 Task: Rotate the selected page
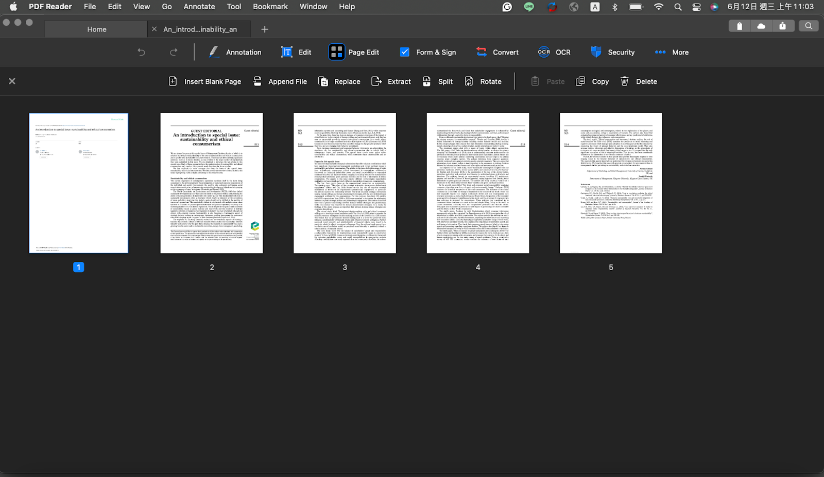tap(483, 81)
